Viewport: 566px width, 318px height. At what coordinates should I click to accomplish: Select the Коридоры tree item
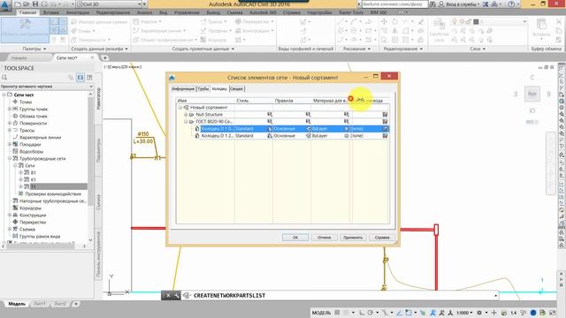pyautogui.click(x=30, y=208)
